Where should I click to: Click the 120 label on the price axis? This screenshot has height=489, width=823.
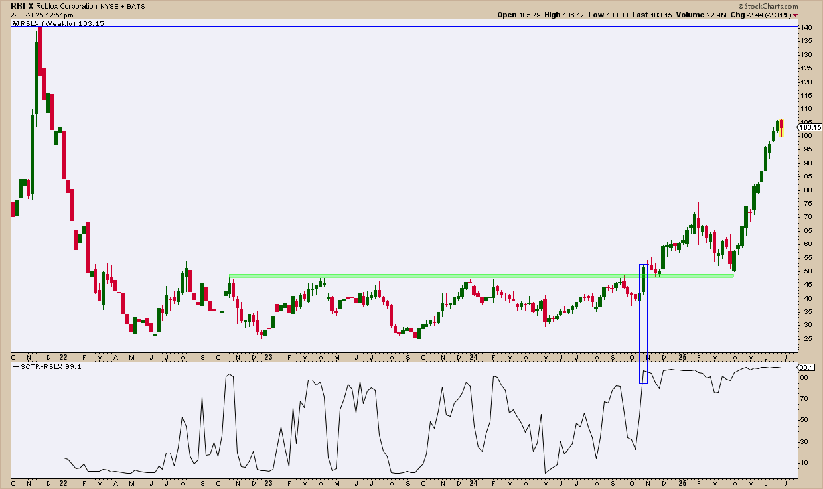[806, 82]
